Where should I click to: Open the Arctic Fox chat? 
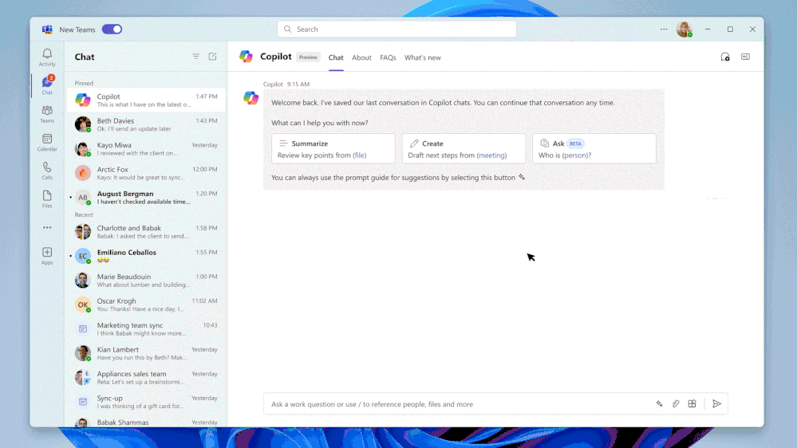(146, 173)
